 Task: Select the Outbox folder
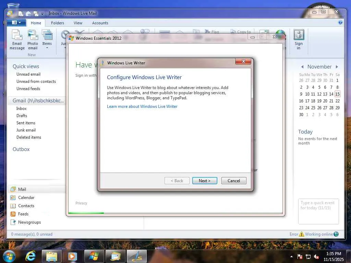tap(21, 149)
